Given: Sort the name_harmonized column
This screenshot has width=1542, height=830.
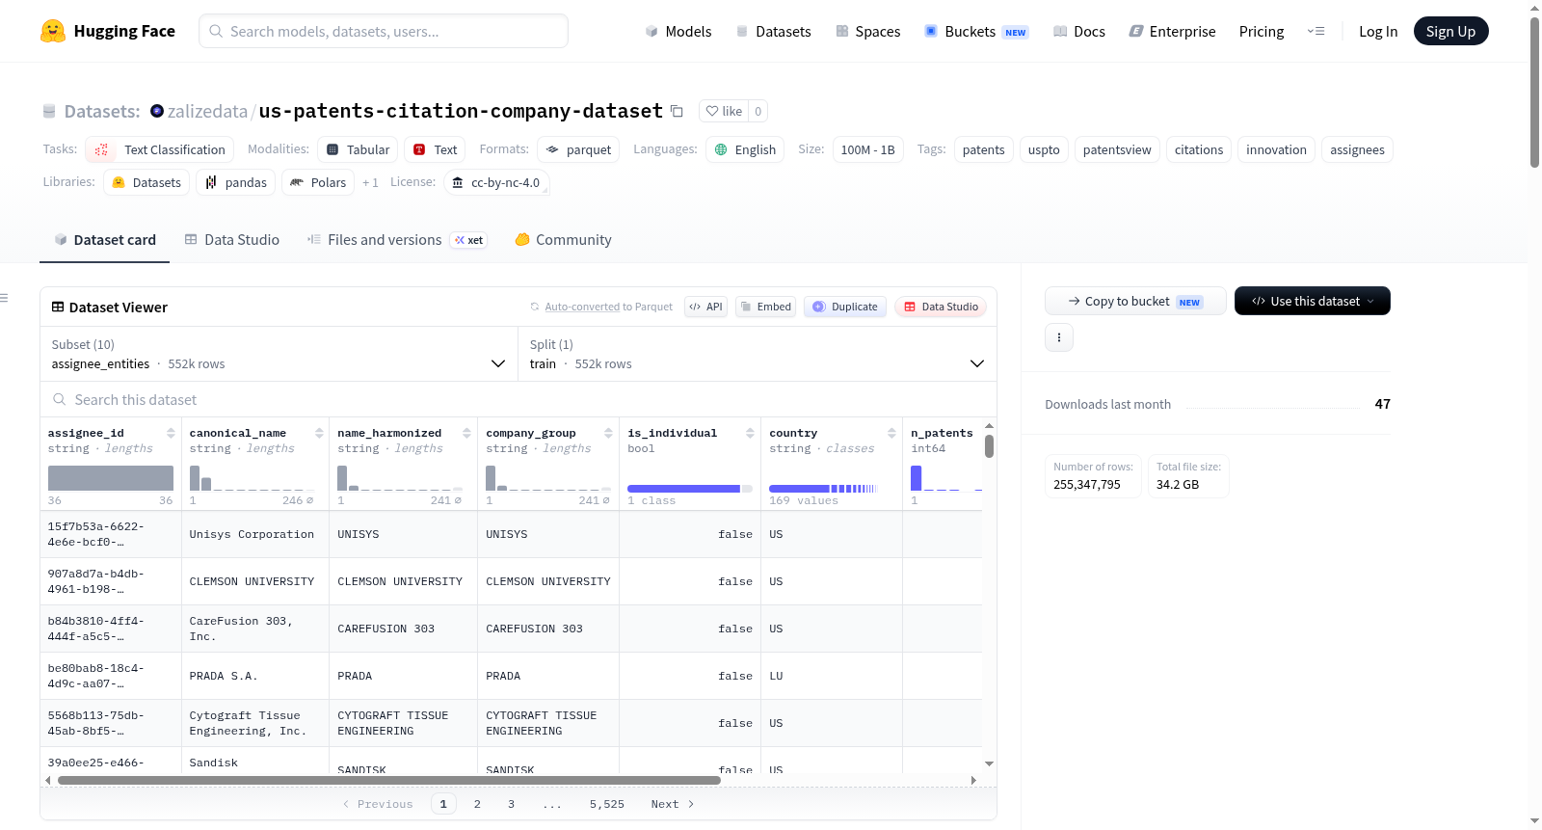Looking at the screenshot, I should [466, 433].
